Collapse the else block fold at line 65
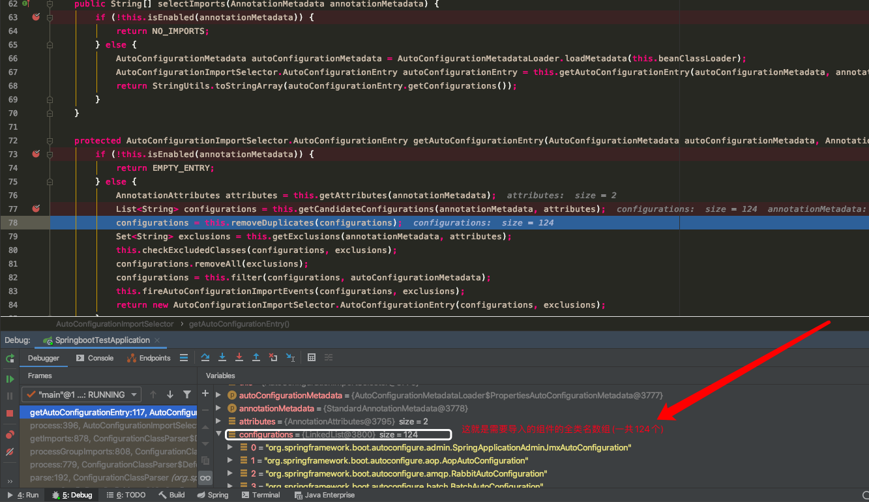 click(50, 44)
